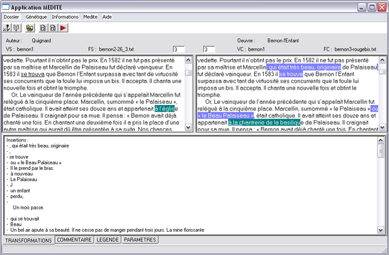The height and width of the screenshot is (255, 389).
Task: Click the number field before VC label
Action: pyautogui.click(x=209, y=49)
